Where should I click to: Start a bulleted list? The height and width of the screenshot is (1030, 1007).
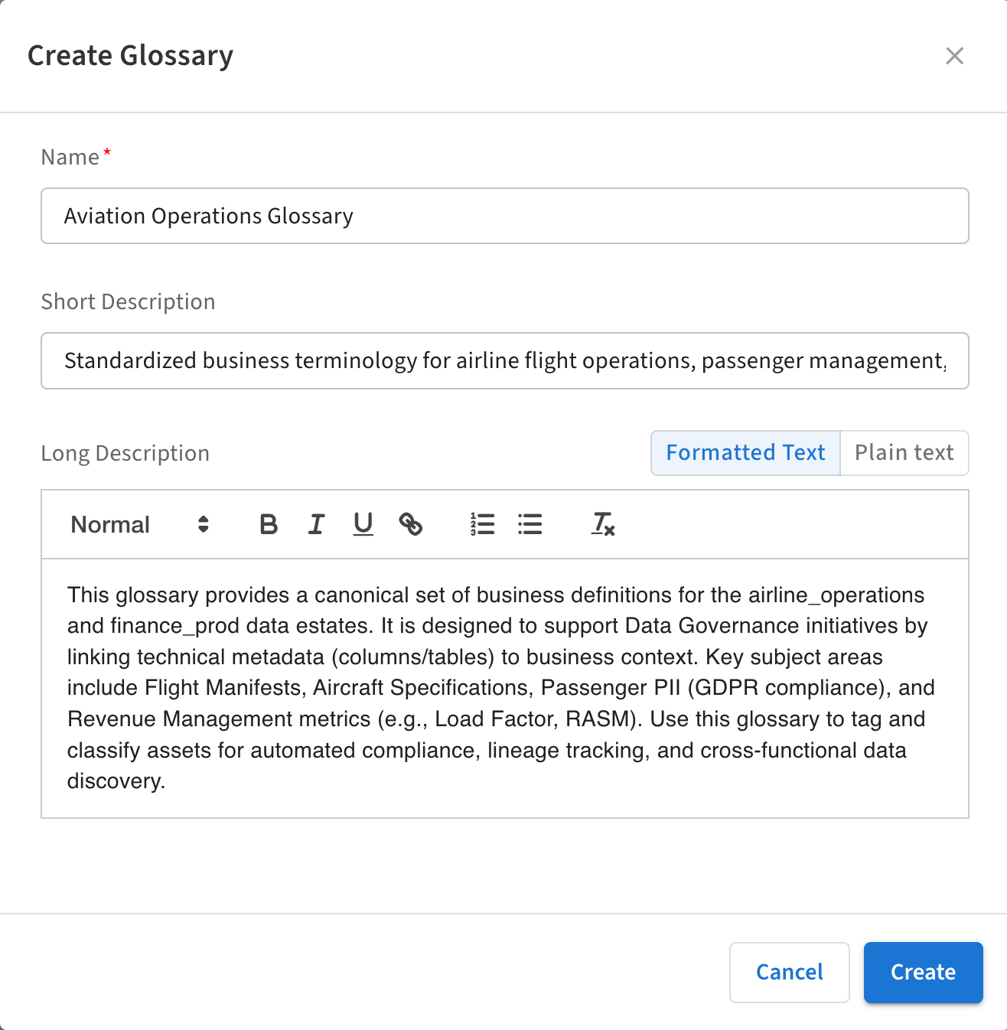click(530, 524)
